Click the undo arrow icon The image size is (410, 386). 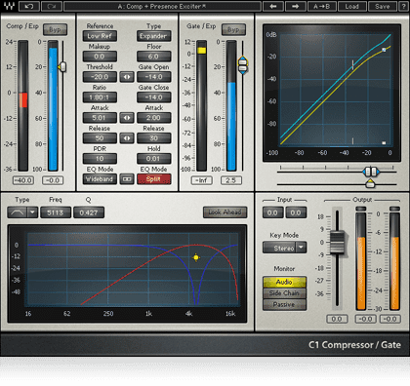point(29,6)
